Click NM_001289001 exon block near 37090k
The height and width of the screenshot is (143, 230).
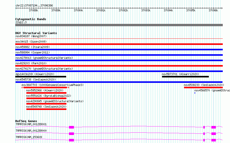coord(71,127)
